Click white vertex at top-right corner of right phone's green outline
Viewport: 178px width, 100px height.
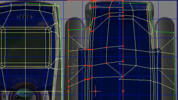tap(150, 4)
